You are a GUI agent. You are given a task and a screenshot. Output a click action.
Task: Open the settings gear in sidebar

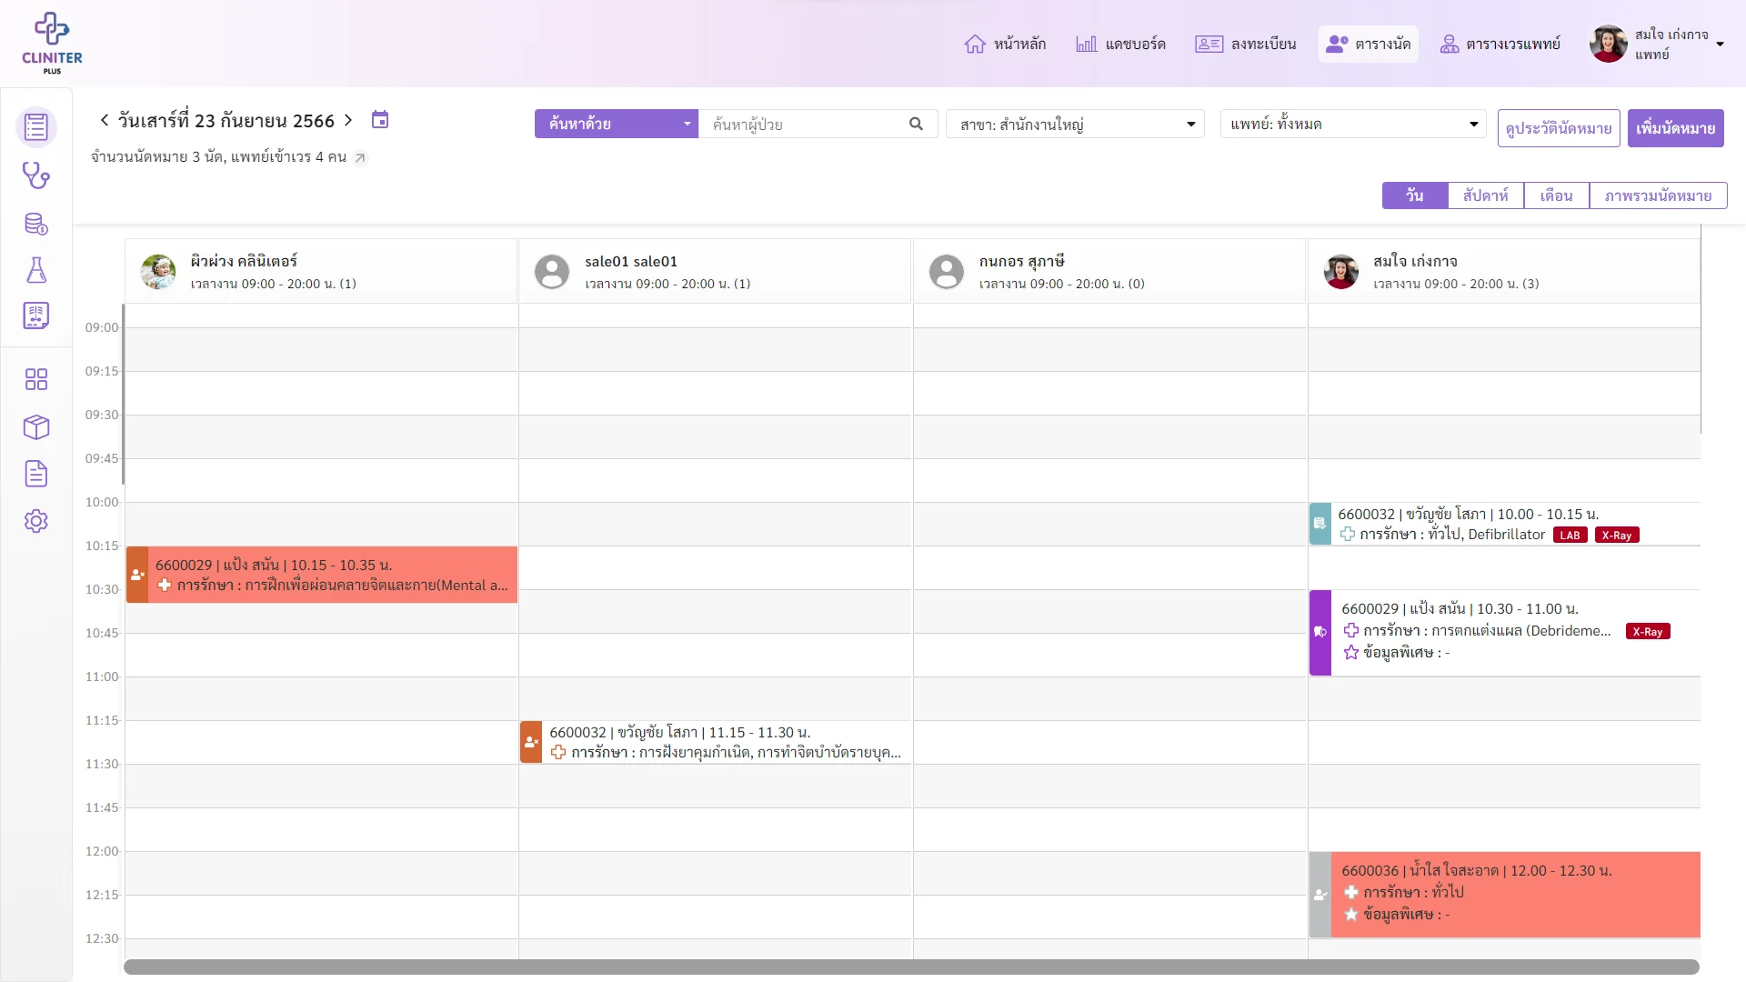pos(36,521)
